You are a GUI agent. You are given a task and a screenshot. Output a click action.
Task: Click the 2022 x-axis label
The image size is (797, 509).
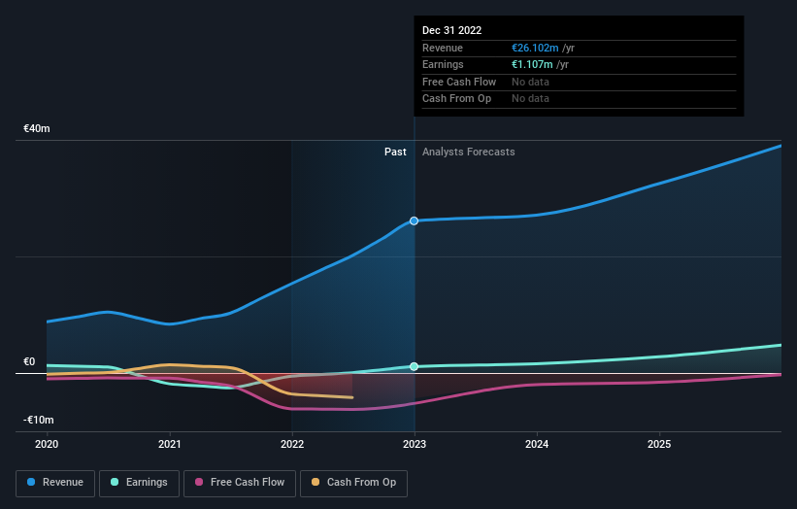pos(292,444)
